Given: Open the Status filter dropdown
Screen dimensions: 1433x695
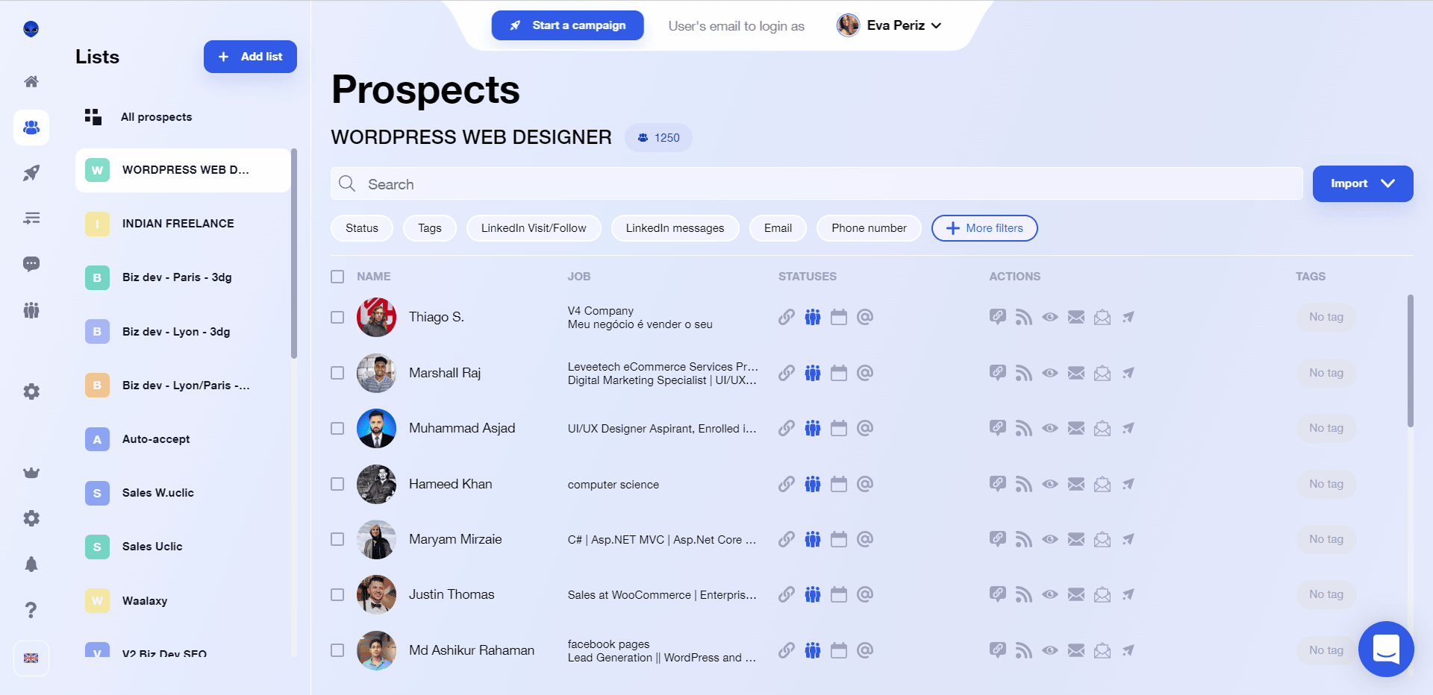Looking at the screenshot, I should pyautogui.click(x=362, y=228).
